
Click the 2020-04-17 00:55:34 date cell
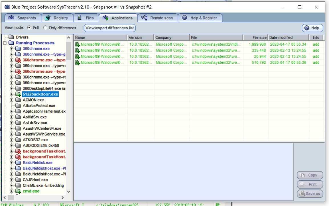(x=288, y=44)
